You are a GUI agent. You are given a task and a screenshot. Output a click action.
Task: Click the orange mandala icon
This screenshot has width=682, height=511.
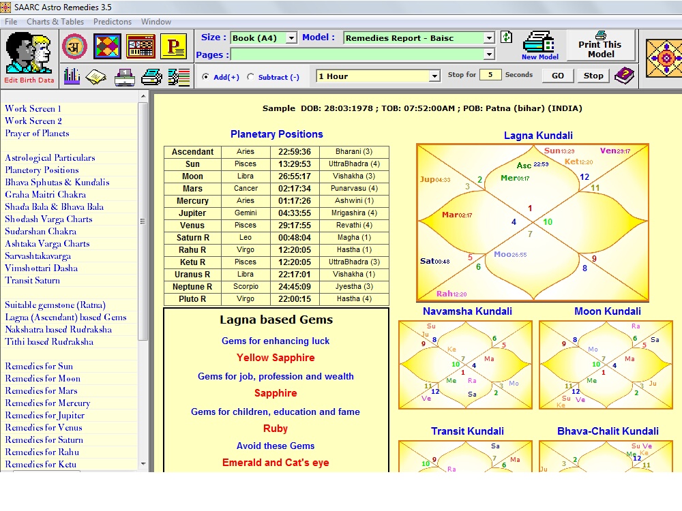pyautogui.click(x=664, y=58)
